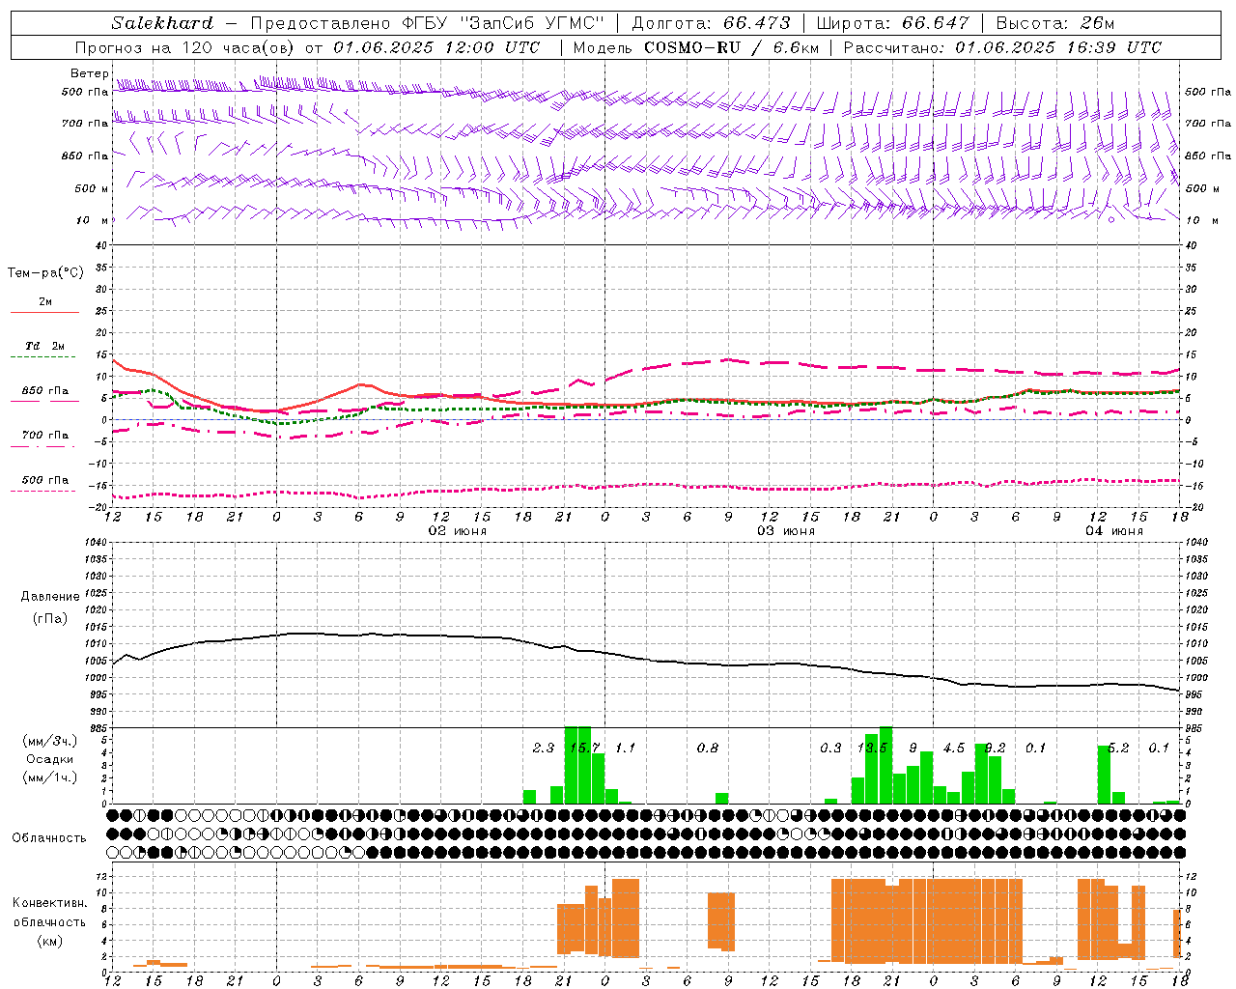Click the '01.06.2025 12:00 UTC' forecast start time
Image resolution: width=1236 pixels, height=989 pixels.
pyautogui.click(x=436, y=47)
